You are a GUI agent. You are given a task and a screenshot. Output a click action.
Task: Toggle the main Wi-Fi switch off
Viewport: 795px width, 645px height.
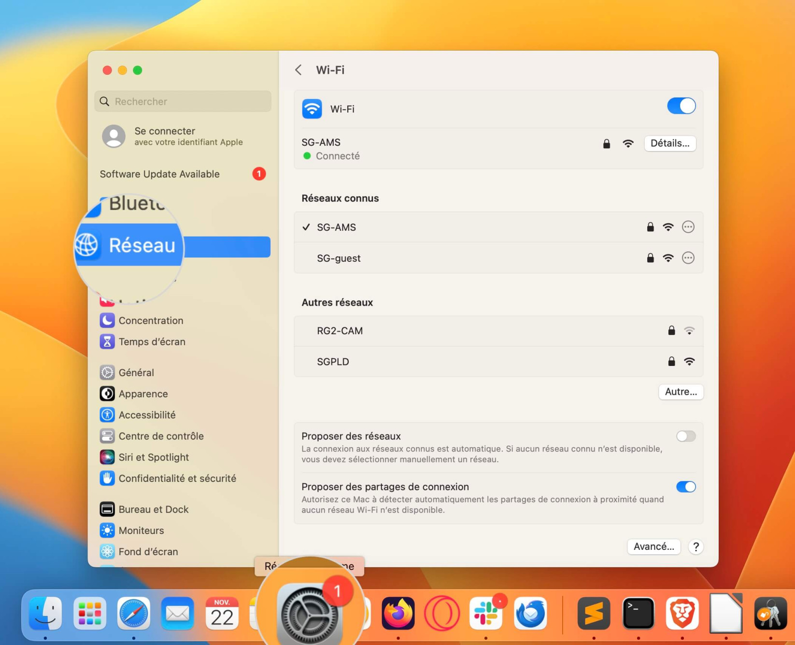point(681,106)
